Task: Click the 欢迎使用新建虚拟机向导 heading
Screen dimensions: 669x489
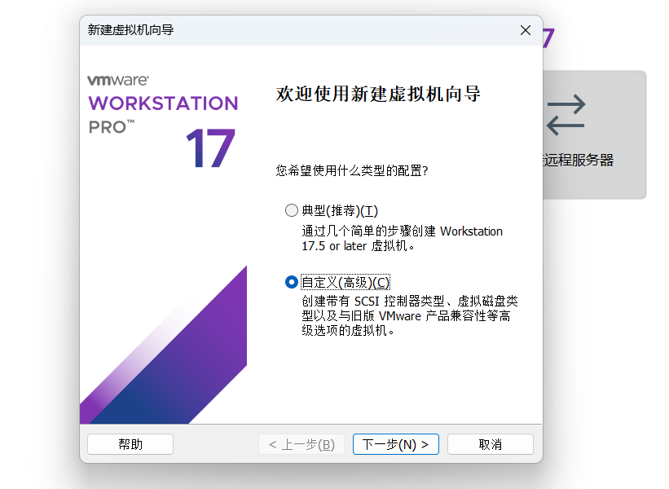Action: click(x=378, y=94)
